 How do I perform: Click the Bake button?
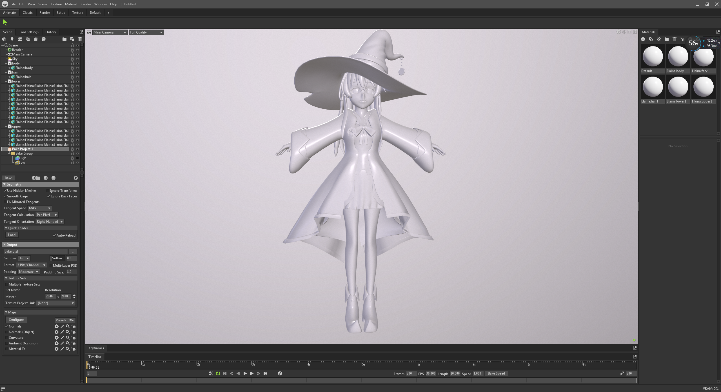tap(8, 178)
